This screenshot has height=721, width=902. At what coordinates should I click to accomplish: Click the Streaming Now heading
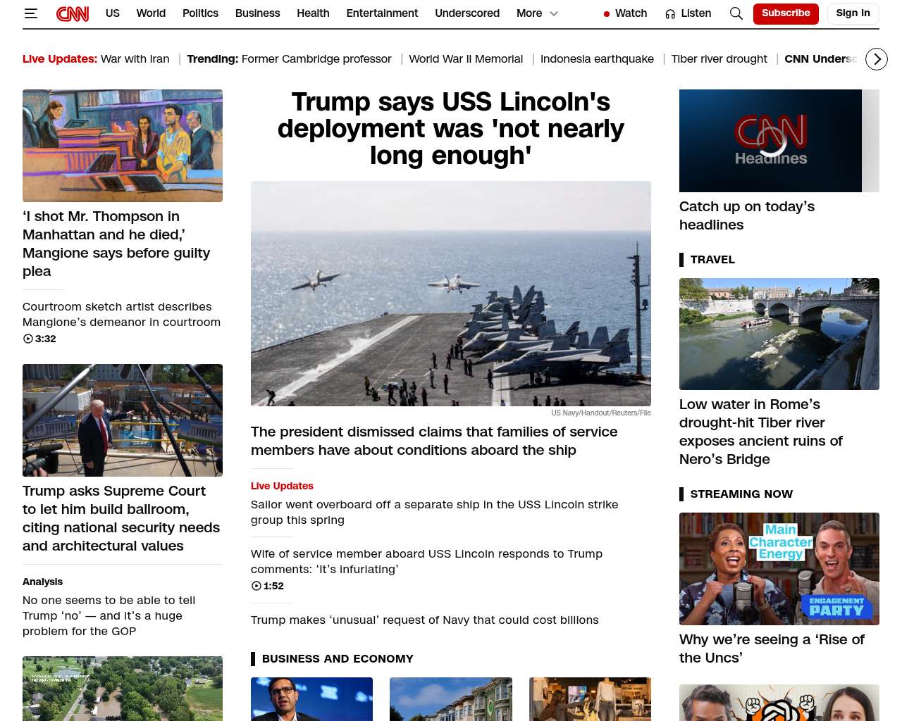(741, 494)
